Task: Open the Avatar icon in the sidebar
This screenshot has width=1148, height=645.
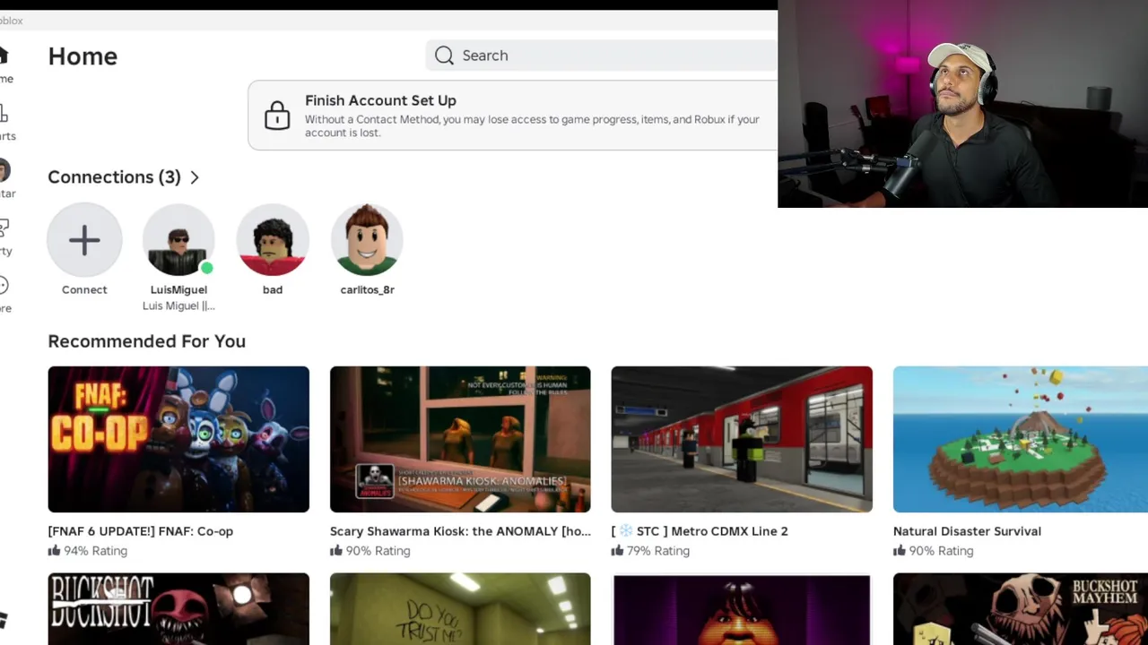Action: (x=4, y=170)
